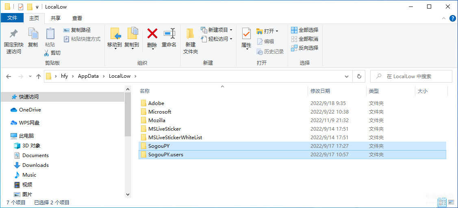Switch to the View (查看) tab
Viewport: 458px width, 208px height.
[x=77, y=18]
